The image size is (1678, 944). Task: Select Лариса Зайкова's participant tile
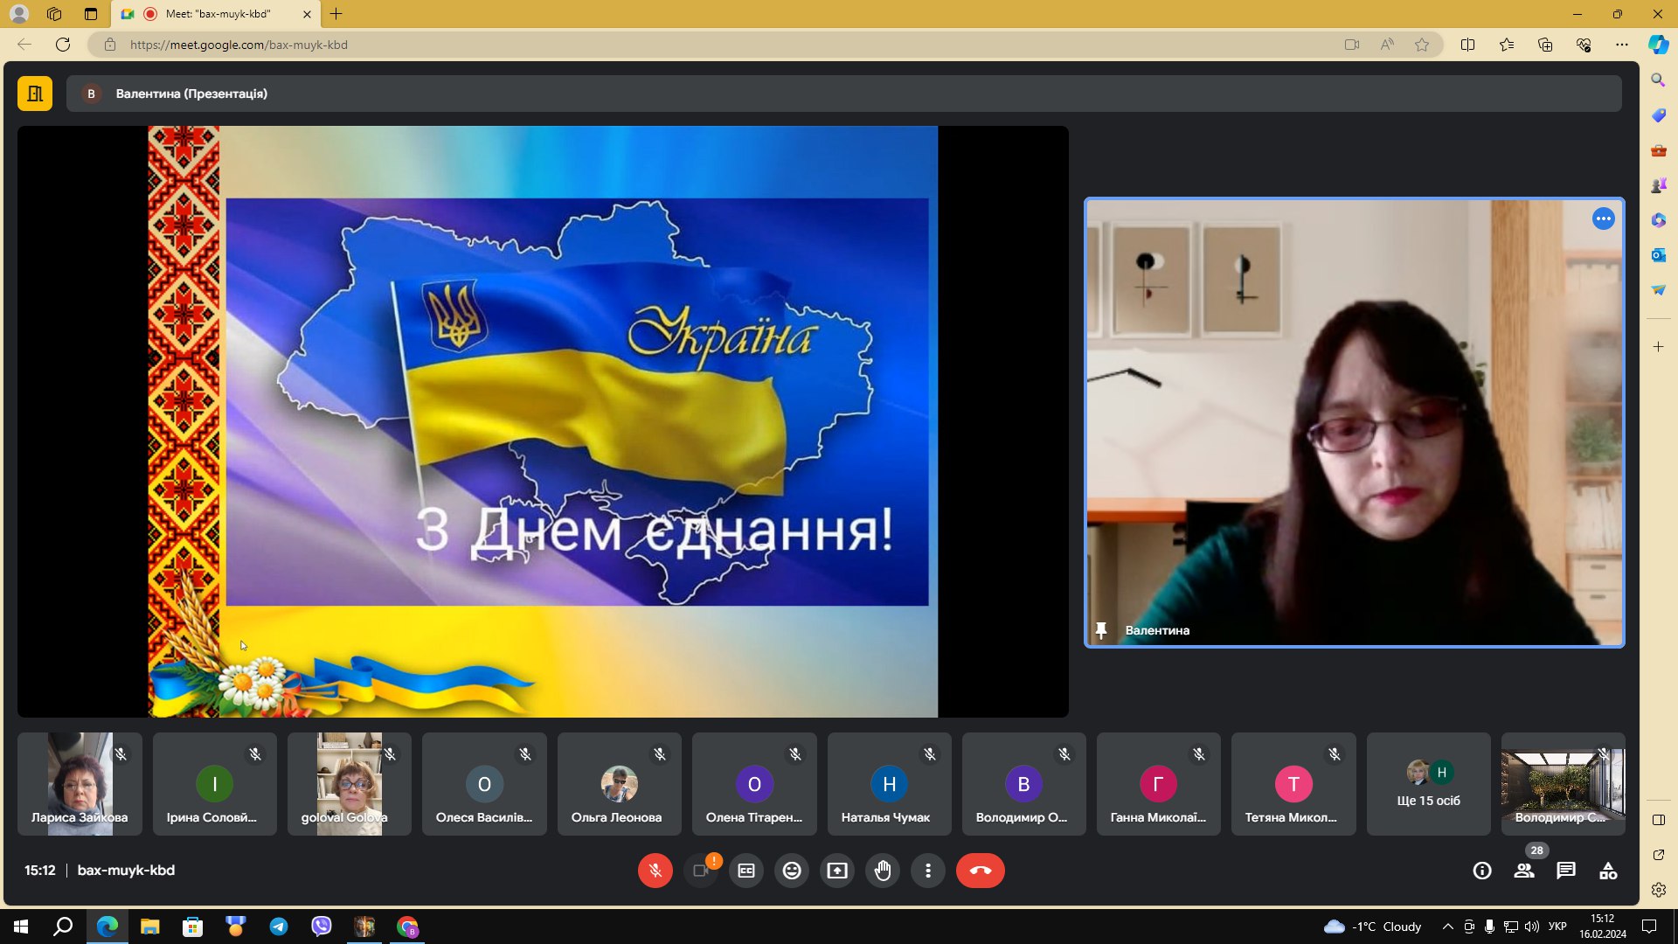[80, 784]
